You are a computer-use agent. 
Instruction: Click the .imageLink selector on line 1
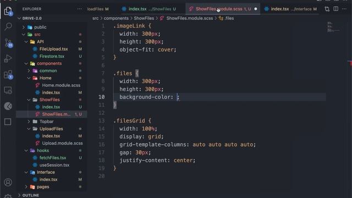click(129, 26)
